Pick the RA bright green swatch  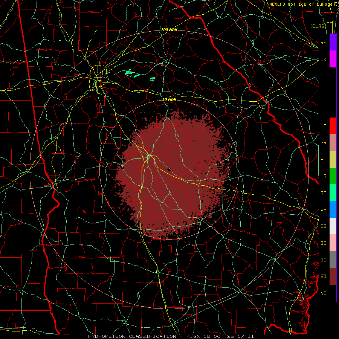click(333, 193)
